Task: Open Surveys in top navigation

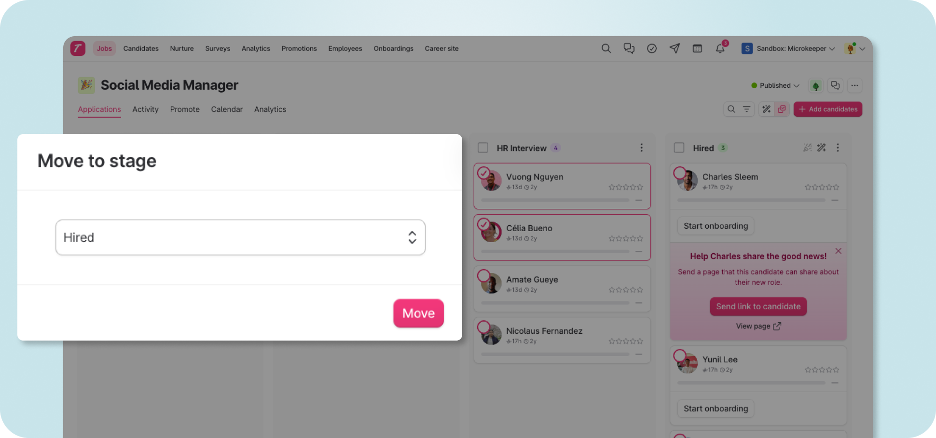Action: click(218, 48)
